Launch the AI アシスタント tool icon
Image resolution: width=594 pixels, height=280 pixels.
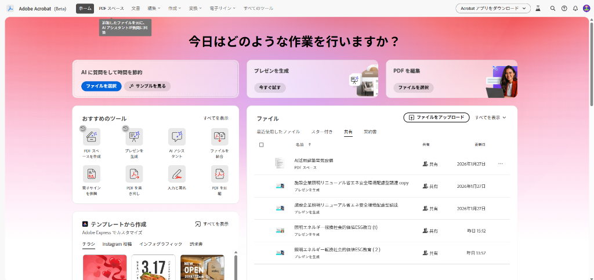[x=177, y=137]
